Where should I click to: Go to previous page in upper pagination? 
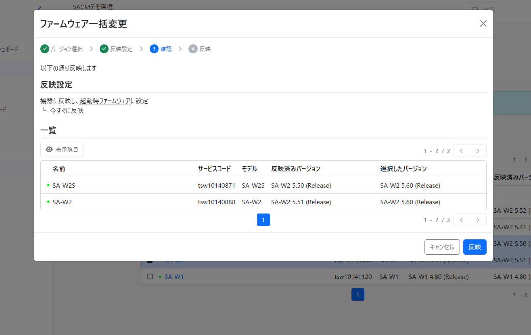tap(462, 151)
